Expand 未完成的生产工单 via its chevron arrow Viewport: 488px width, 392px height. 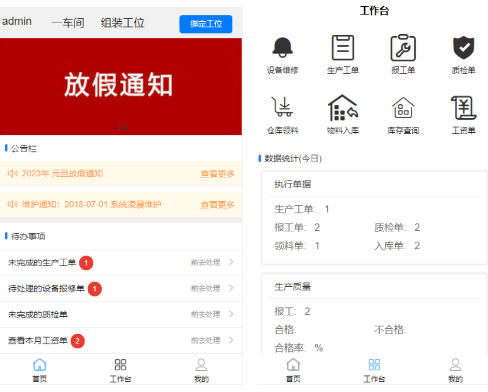click(231, 262)
